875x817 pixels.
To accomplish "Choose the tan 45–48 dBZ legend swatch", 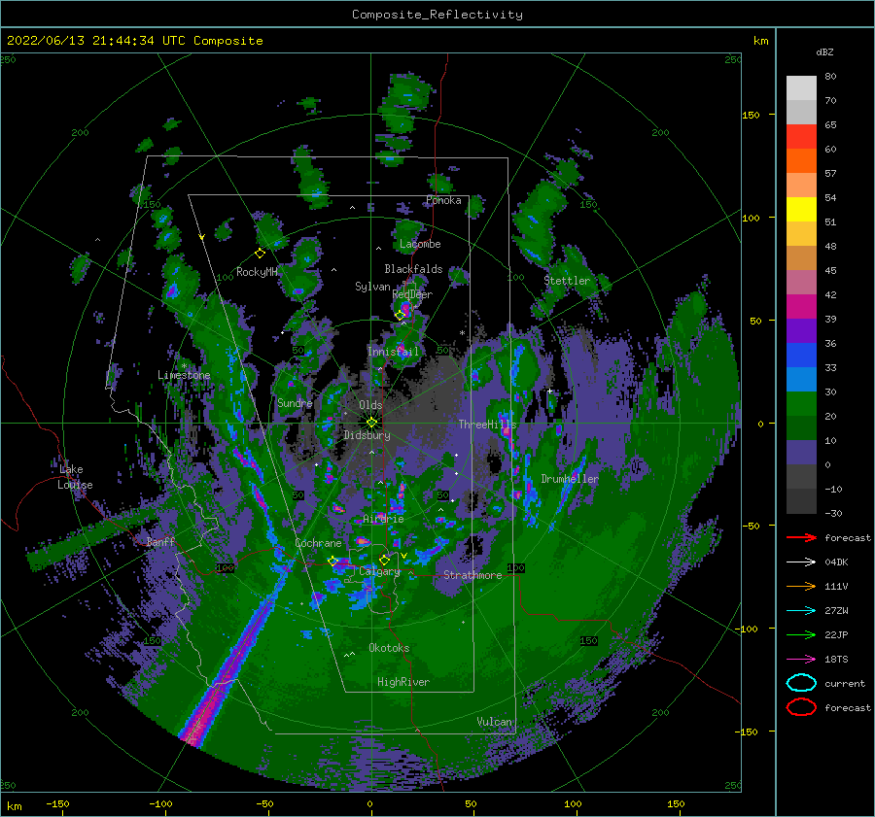I will tap(801, 258).
